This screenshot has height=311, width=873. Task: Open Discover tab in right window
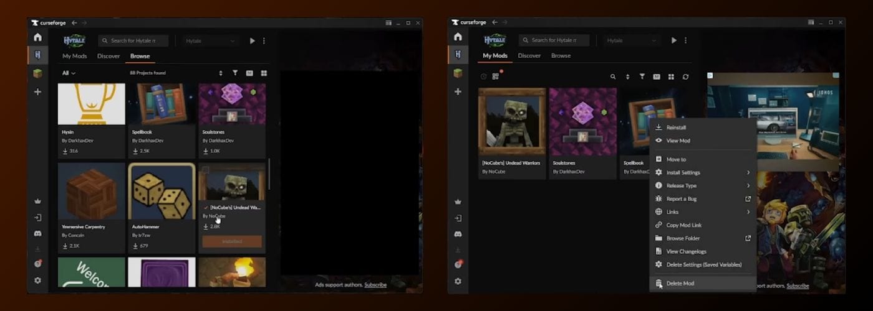(529, 55)
